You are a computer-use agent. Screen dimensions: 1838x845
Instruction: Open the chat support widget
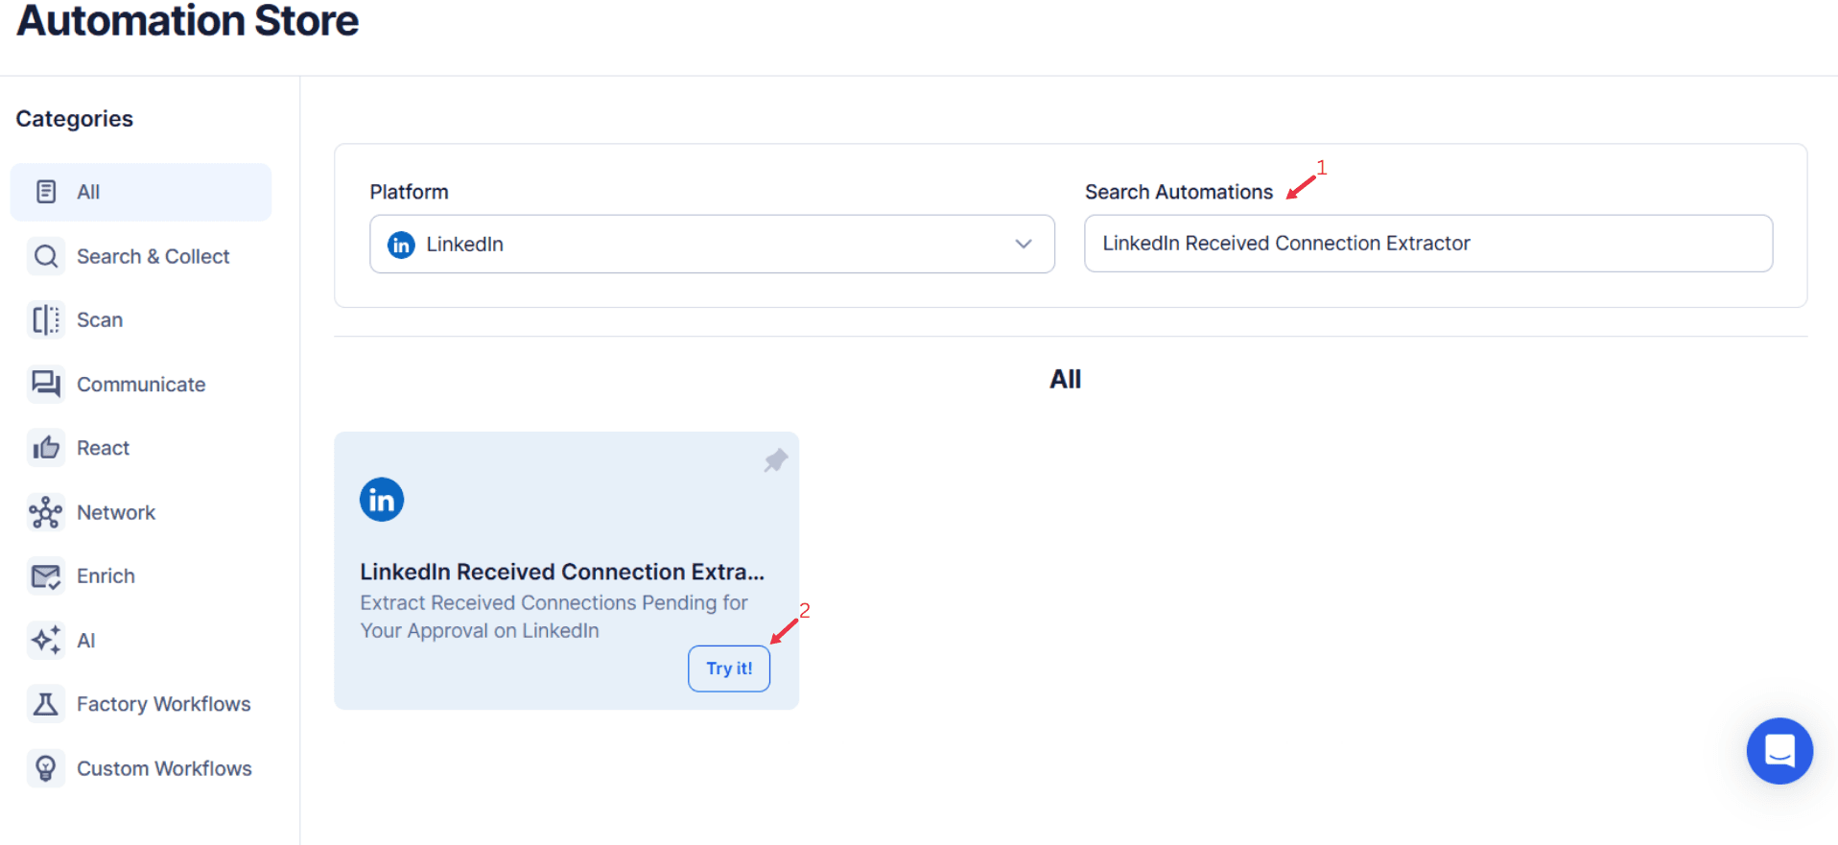pos(1779,751)
